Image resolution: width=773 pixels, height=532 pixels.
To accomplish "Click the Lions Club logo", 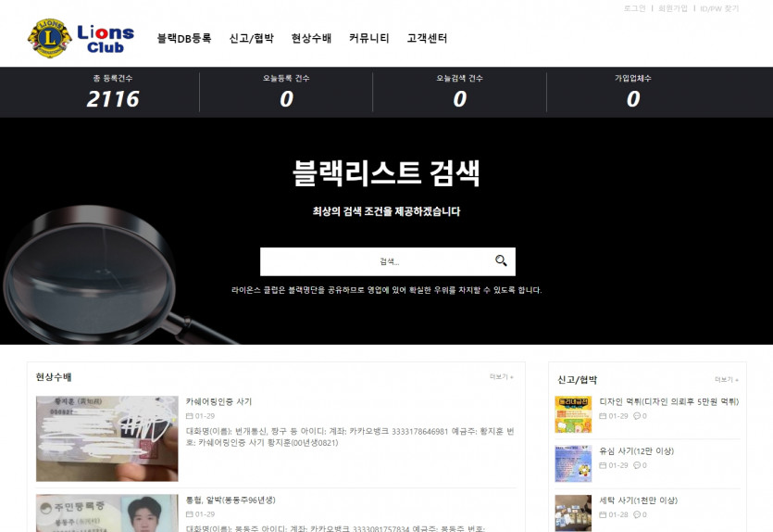I will point(81,38).
